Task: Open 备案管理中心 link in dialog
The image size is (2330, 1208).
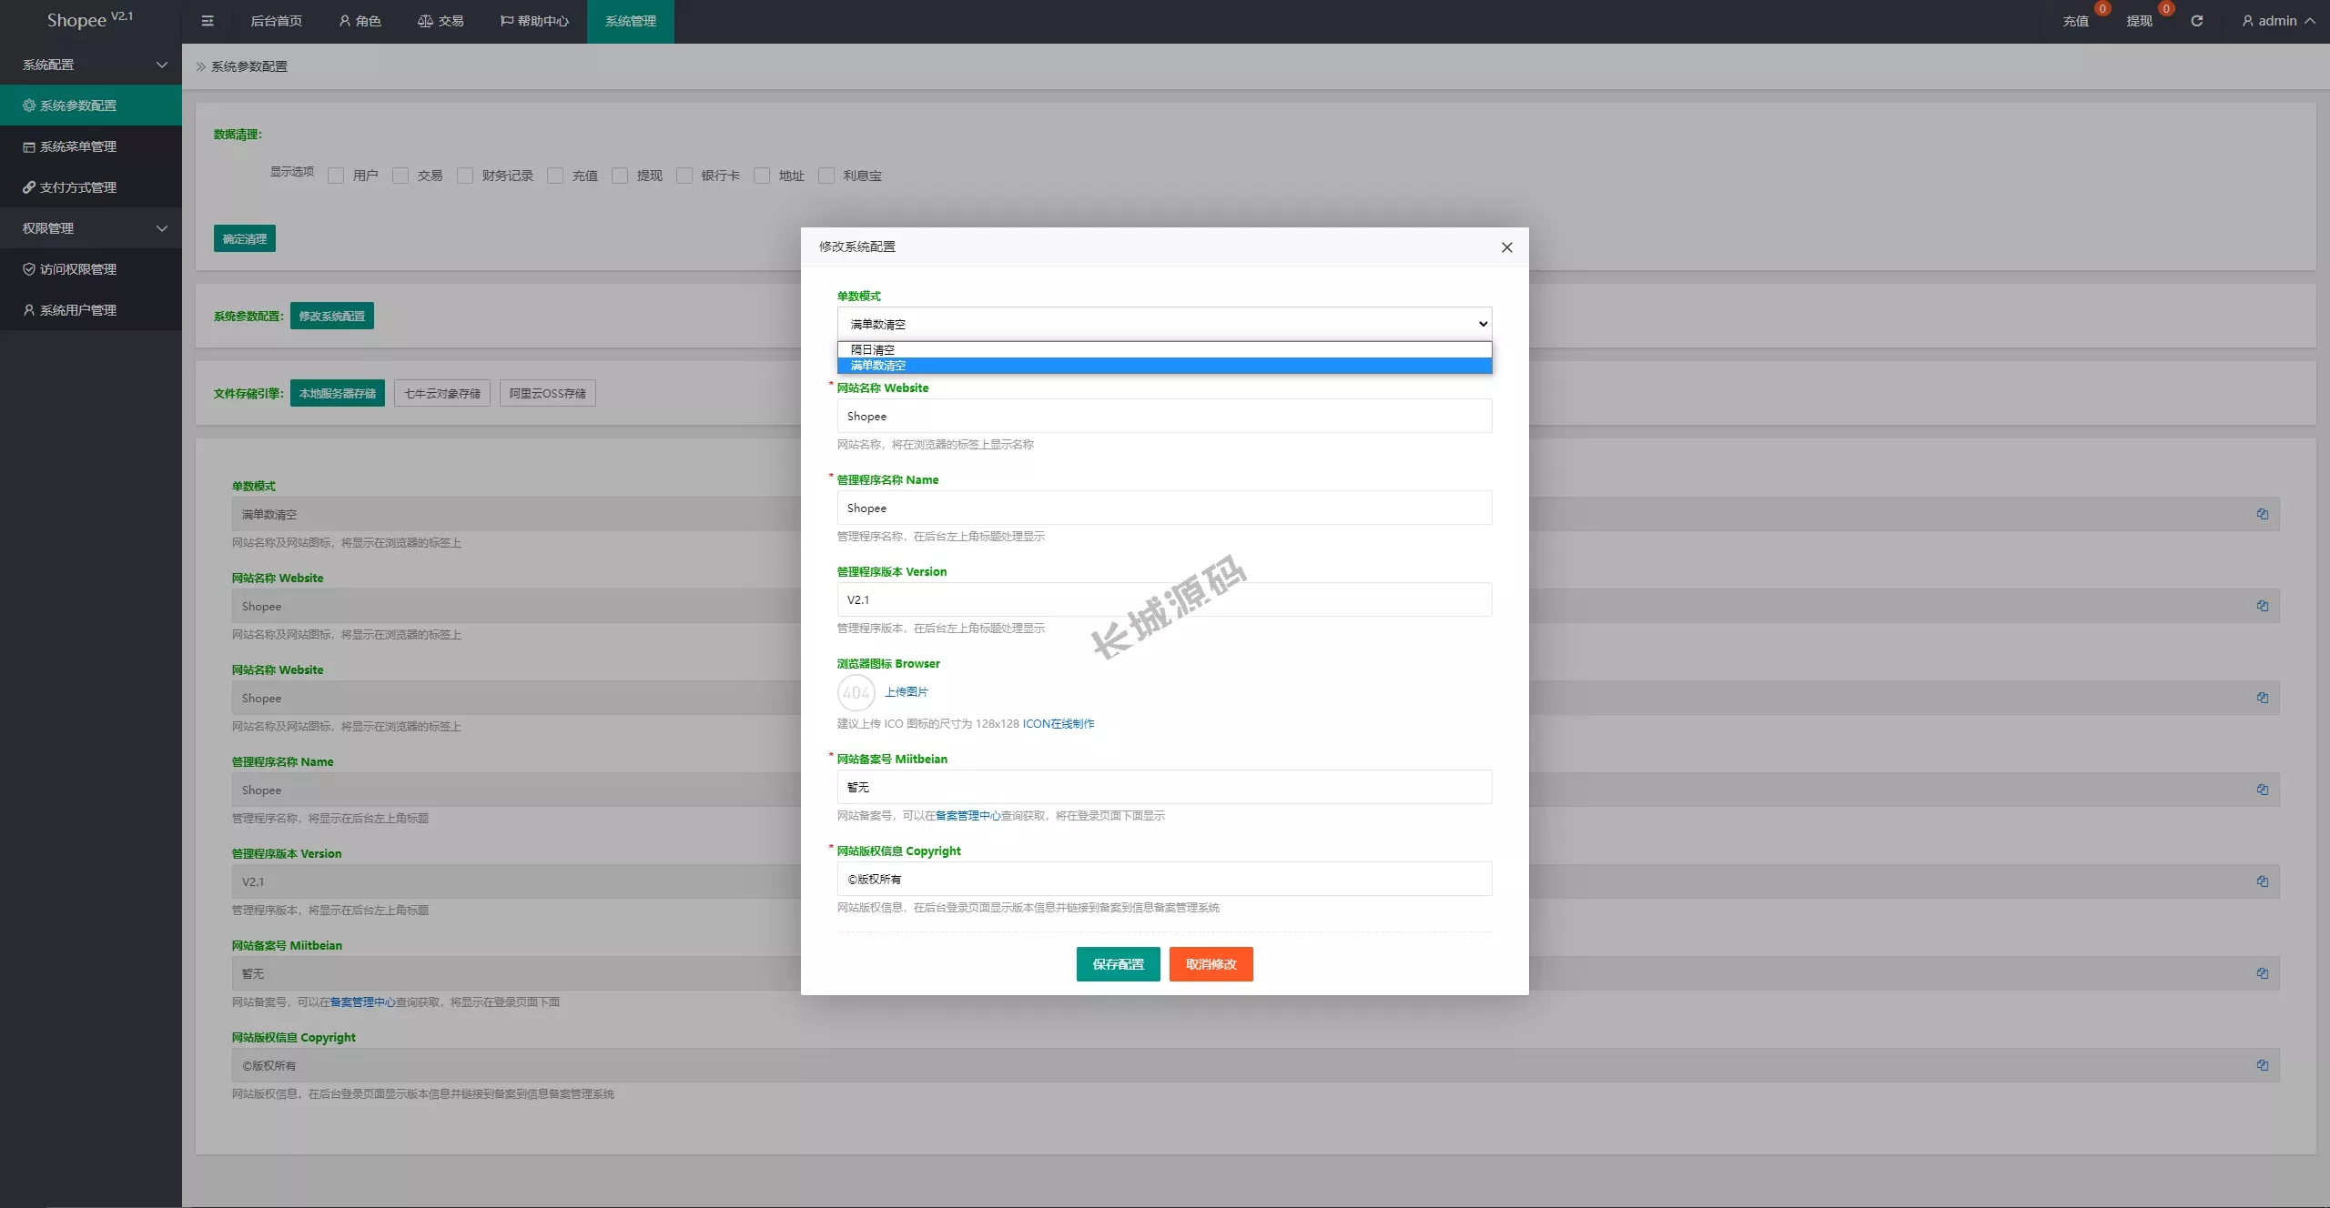Action: (967, 816)
